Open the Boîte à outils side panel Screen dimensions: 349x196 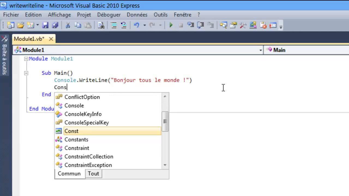tap(4, 55)
